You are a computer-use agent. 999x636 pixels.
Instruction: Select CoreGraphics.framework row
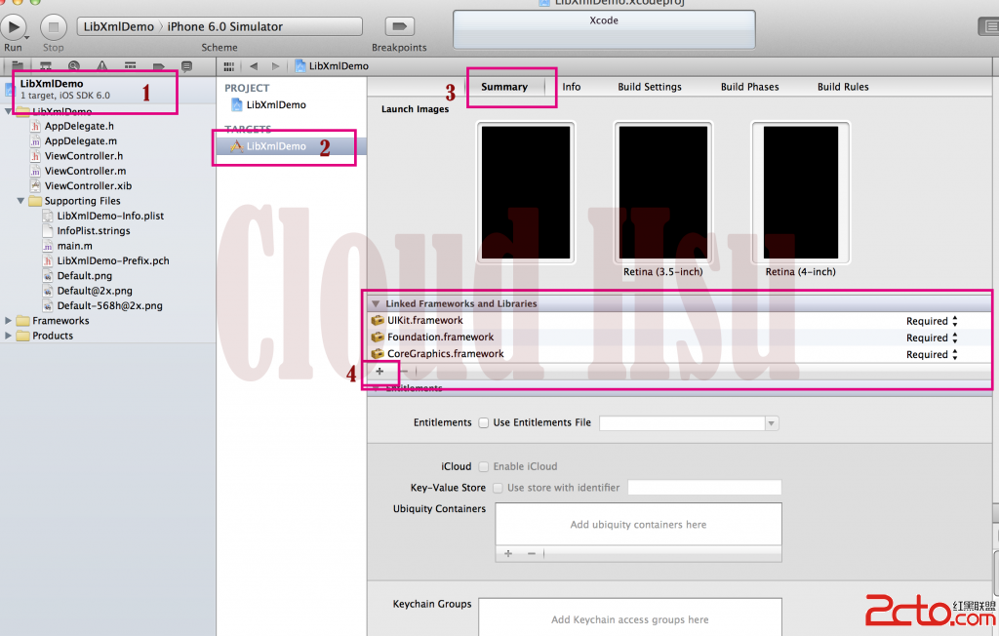click(679, 354)
